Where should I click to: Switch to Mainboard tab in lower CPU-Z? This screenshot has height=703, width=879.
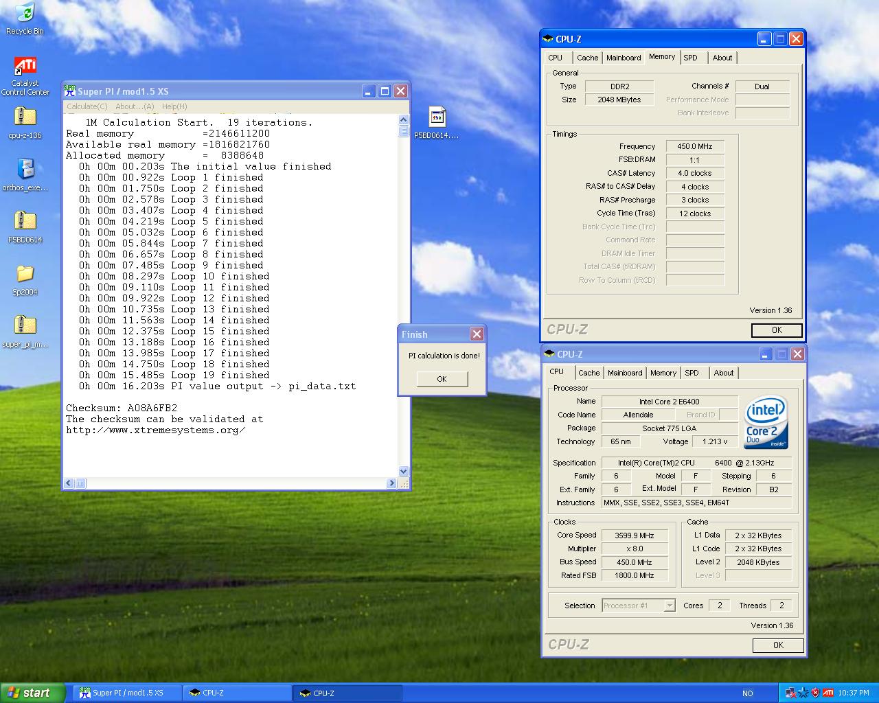(625, 373)
